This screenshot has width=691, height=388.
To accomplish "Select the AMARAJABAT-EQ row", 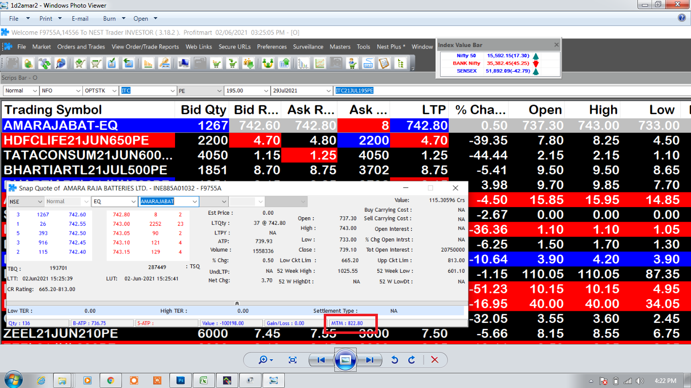I will click(x=345, y=125).
